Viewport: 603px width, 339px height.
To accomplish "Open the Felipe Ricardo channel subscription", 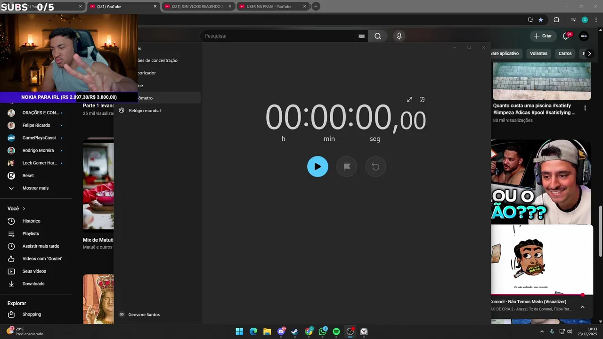I will pyautogui.click(x=37, y=126).
